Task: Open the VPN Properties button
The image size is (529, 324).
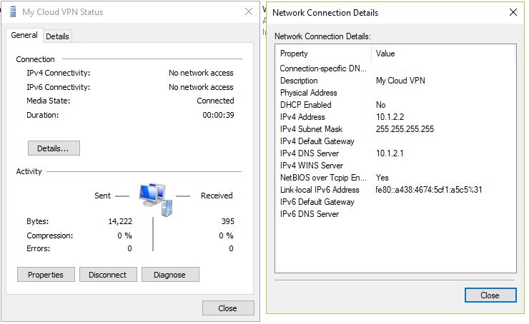Action: pyautogui.click(x=46, y=275)
